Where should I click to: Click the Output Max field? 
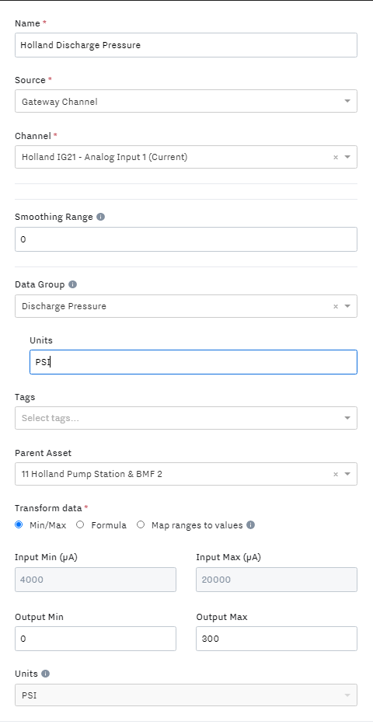277,639
